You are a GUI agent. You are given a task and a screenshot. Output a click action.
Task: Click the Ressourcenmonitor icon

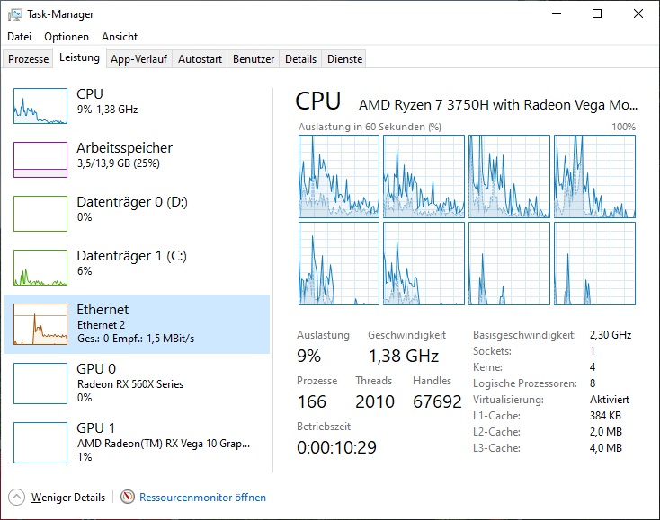click(x=127, y=497)
